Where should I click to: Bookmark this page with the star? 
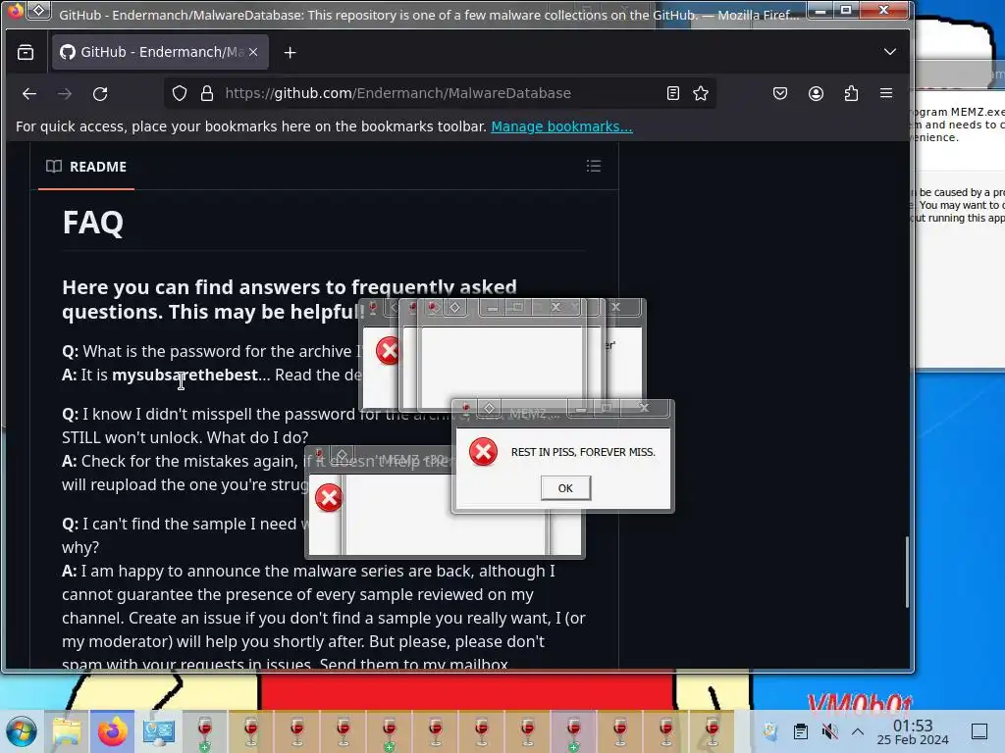701,93
